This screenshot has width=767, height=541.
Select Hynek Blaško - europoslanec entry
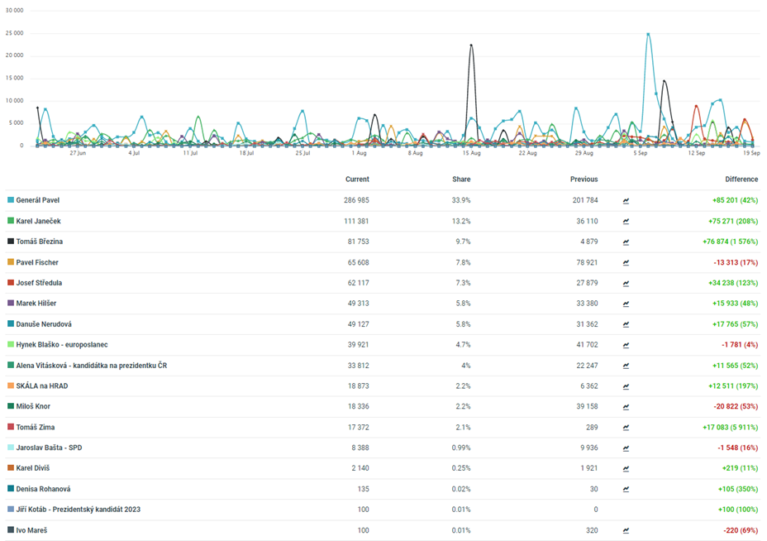(62, 344)
